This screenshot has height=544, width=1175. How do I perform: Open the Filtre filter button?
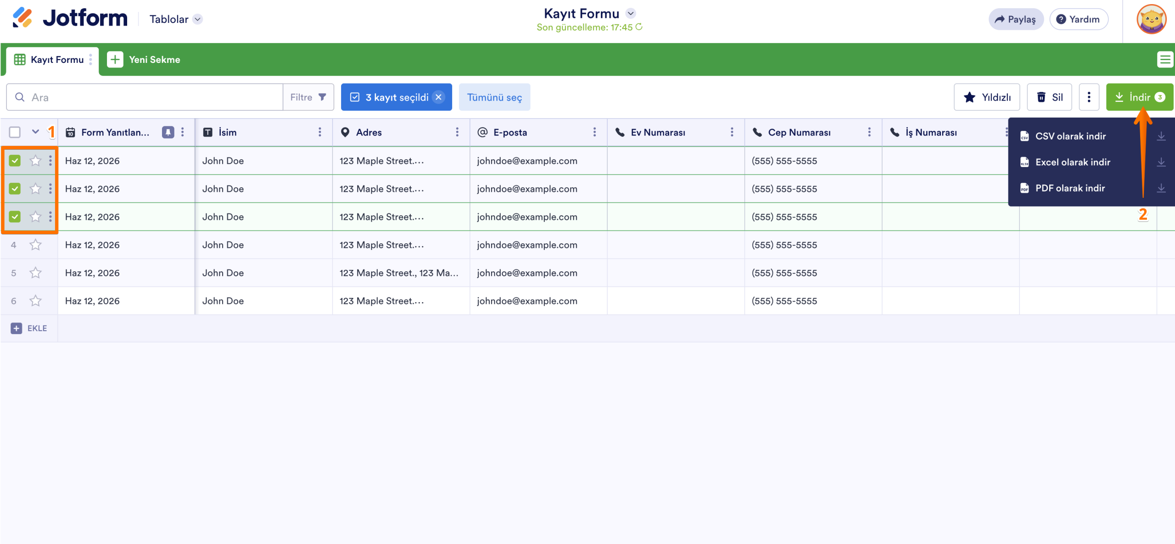click(x=308, y=97)
